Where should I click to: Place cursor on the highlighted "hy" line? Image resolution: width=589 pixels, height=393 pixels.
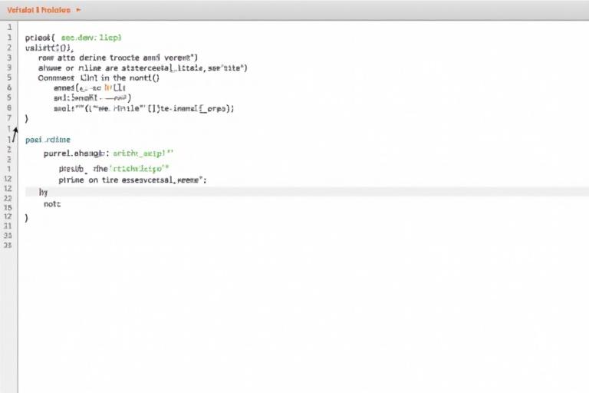tap(43, 192)
